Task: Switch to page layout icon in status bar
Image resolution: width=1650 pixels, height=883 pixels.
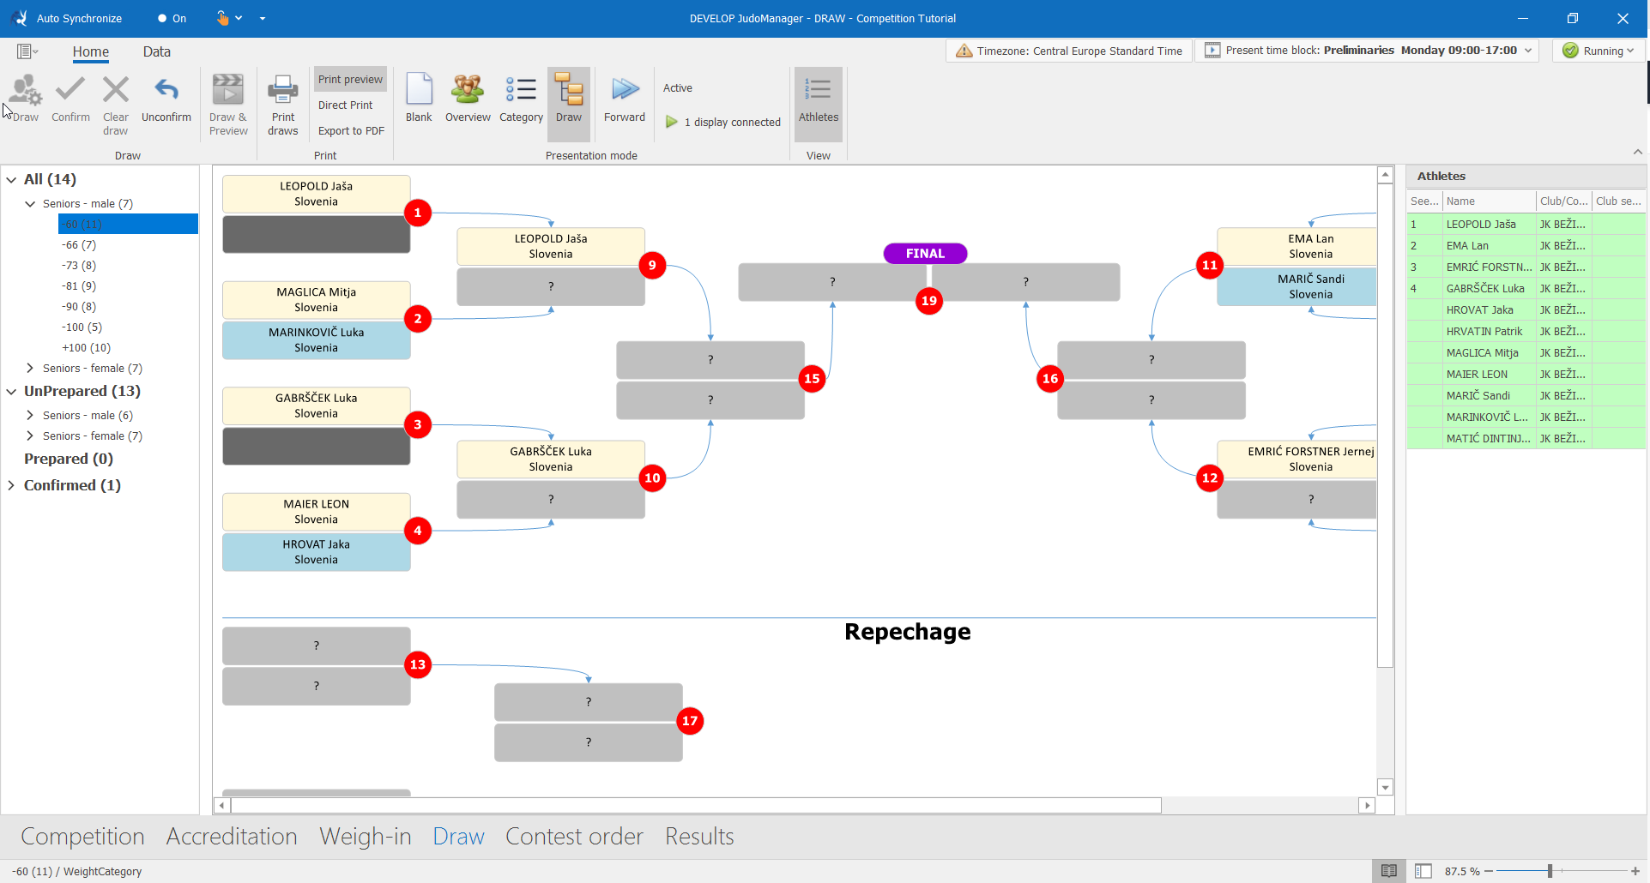Action: click(1423, 871)
